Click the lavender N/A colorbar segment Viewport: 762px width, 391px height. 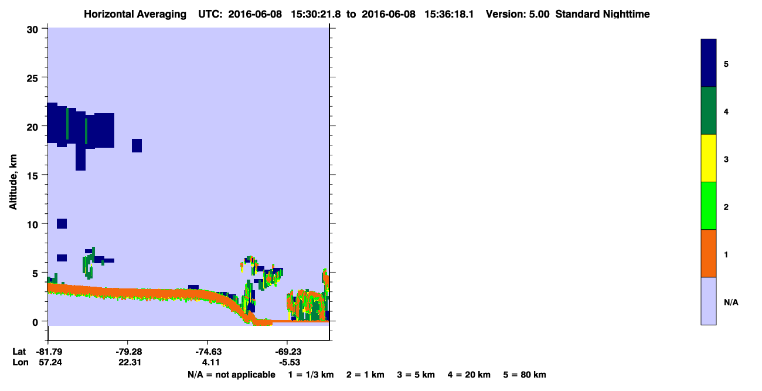[x=709, y=301]
